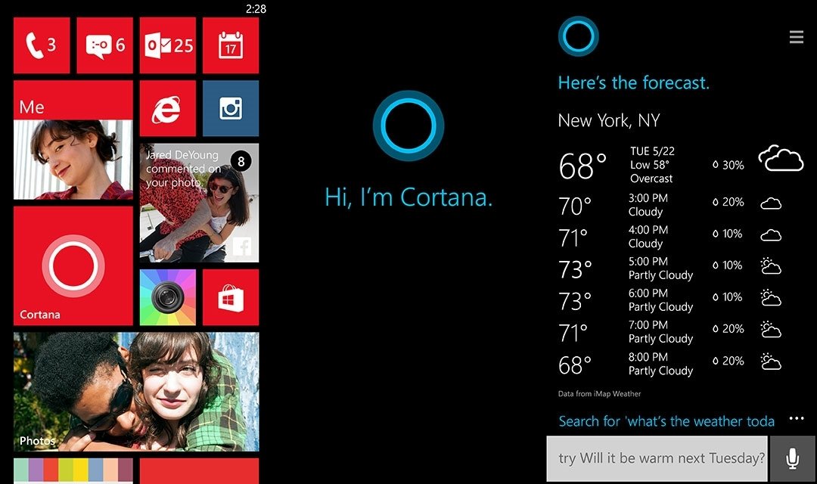Select the 'Hi, I'm Cortana.' greeting text
Screen dimensions: 817x484
click(x=408, y=197)
